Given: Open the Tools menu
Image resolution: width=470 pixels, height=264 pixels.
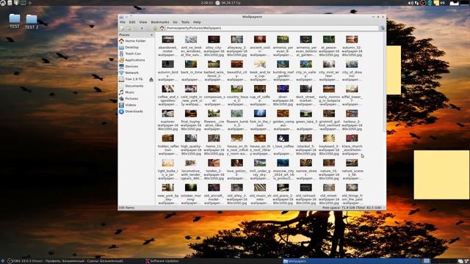Looking at the screenshot, I should pyautogui.click(x=185, y=22).
